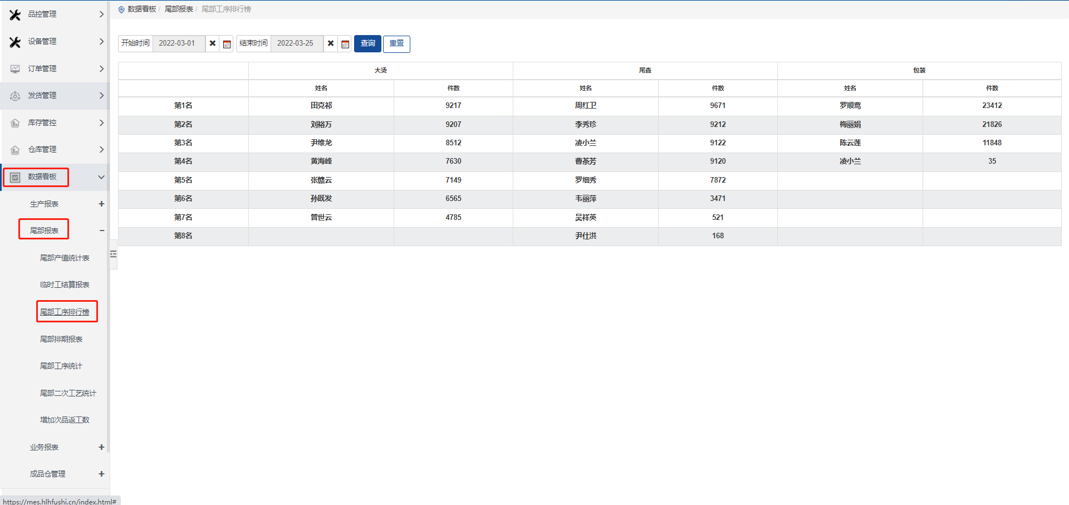The height and width of the screenshot is (505, 1069).
Task: Toggle the sidebar collapse handle
Action: [114, 254]
